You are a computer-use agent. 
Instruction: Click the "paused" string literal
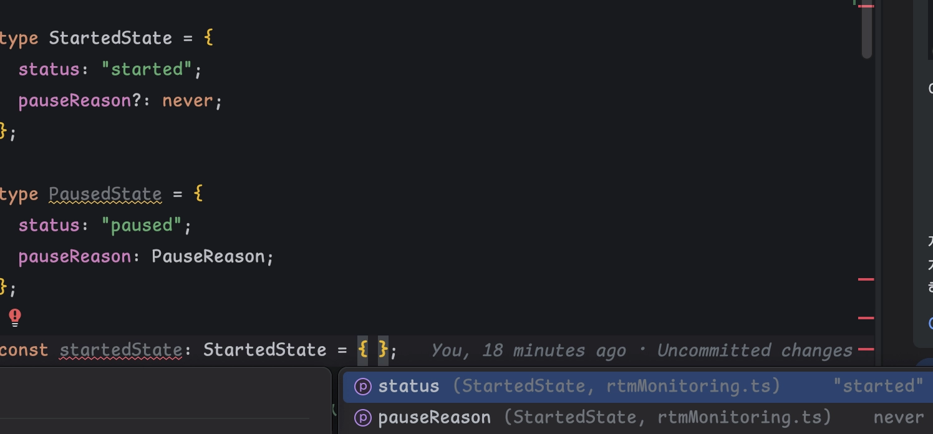point(142,225)
